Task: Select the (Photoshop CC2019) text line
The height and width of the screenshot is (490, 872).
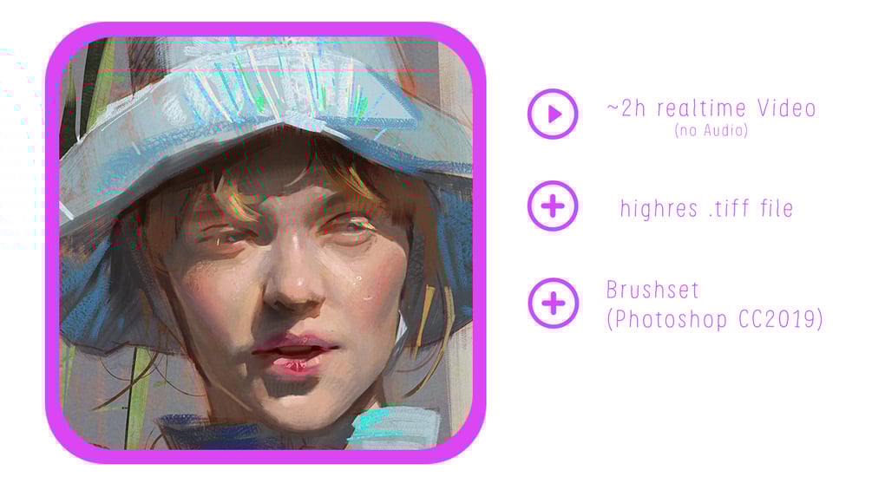Action: pyautogui.click(x=715, y=319)
